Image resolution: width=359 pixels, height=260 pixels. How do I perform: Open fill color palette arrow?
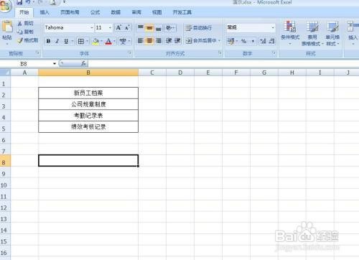[x=101, y=41]
